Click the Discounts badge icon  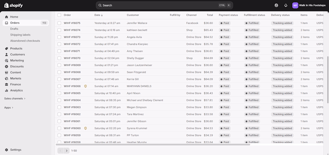(x=7, y=66)
